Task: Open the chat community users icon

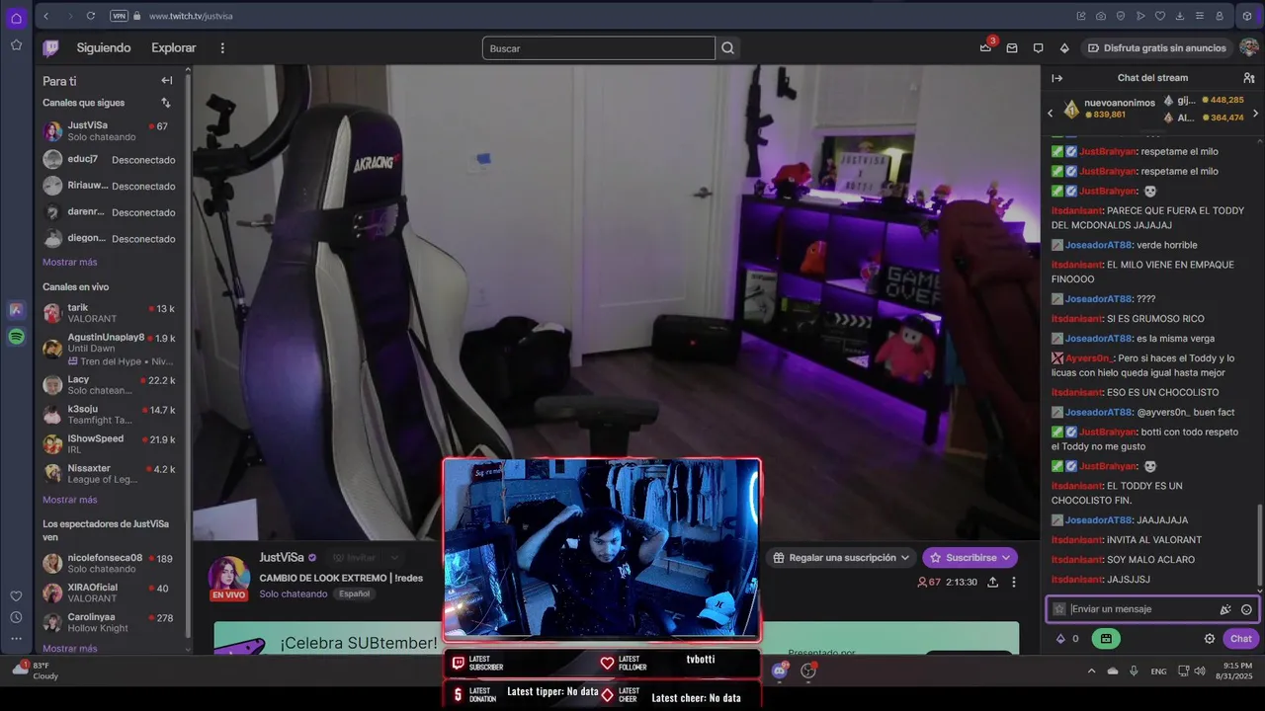Action: (1249, 78)
